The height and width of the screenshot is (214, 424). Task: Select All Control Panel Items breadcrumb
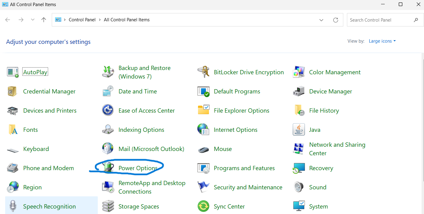point(127,20)
